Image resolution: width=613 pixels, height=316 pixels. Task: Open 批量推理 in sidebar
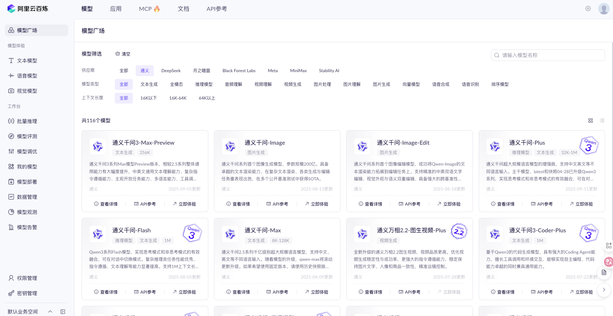coord(36,121)
